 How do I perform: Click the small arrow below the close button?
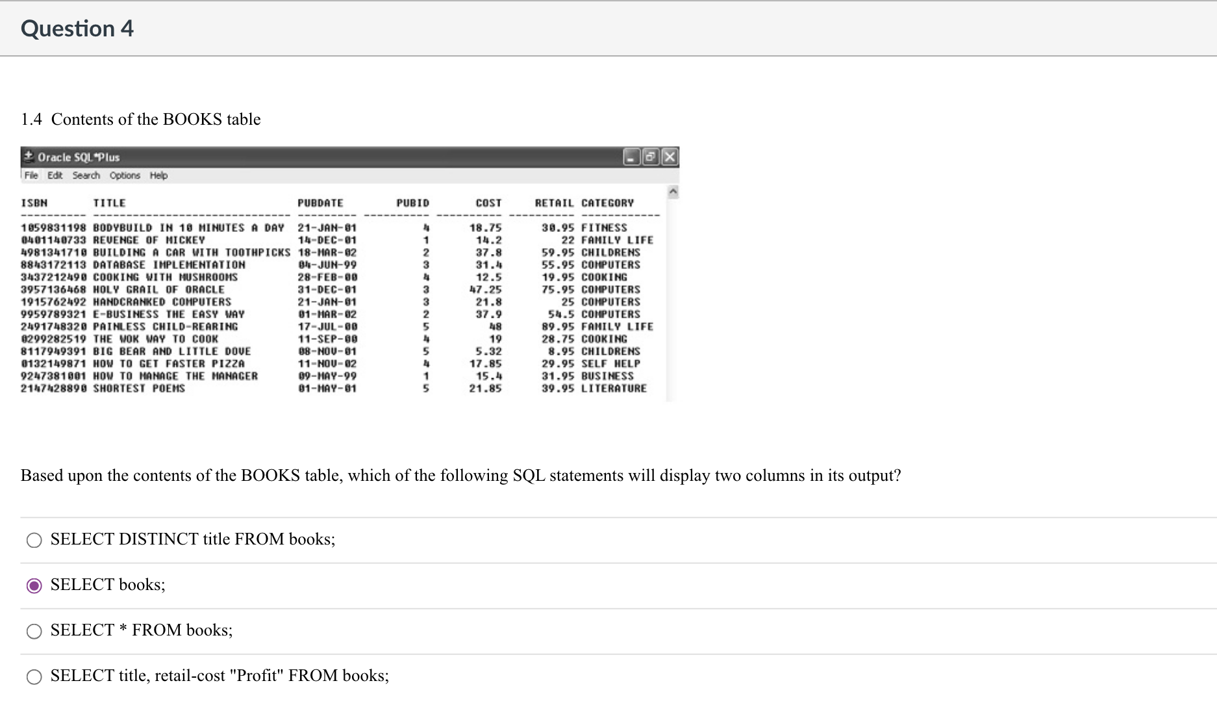click(673, 191)
